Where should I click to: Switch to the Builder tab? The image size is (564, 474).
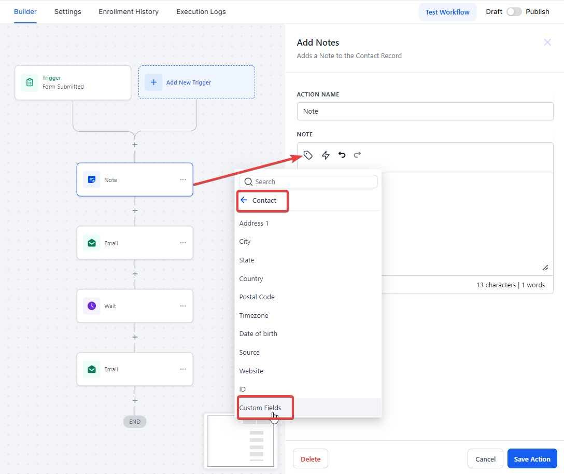(x=25, y=11)
